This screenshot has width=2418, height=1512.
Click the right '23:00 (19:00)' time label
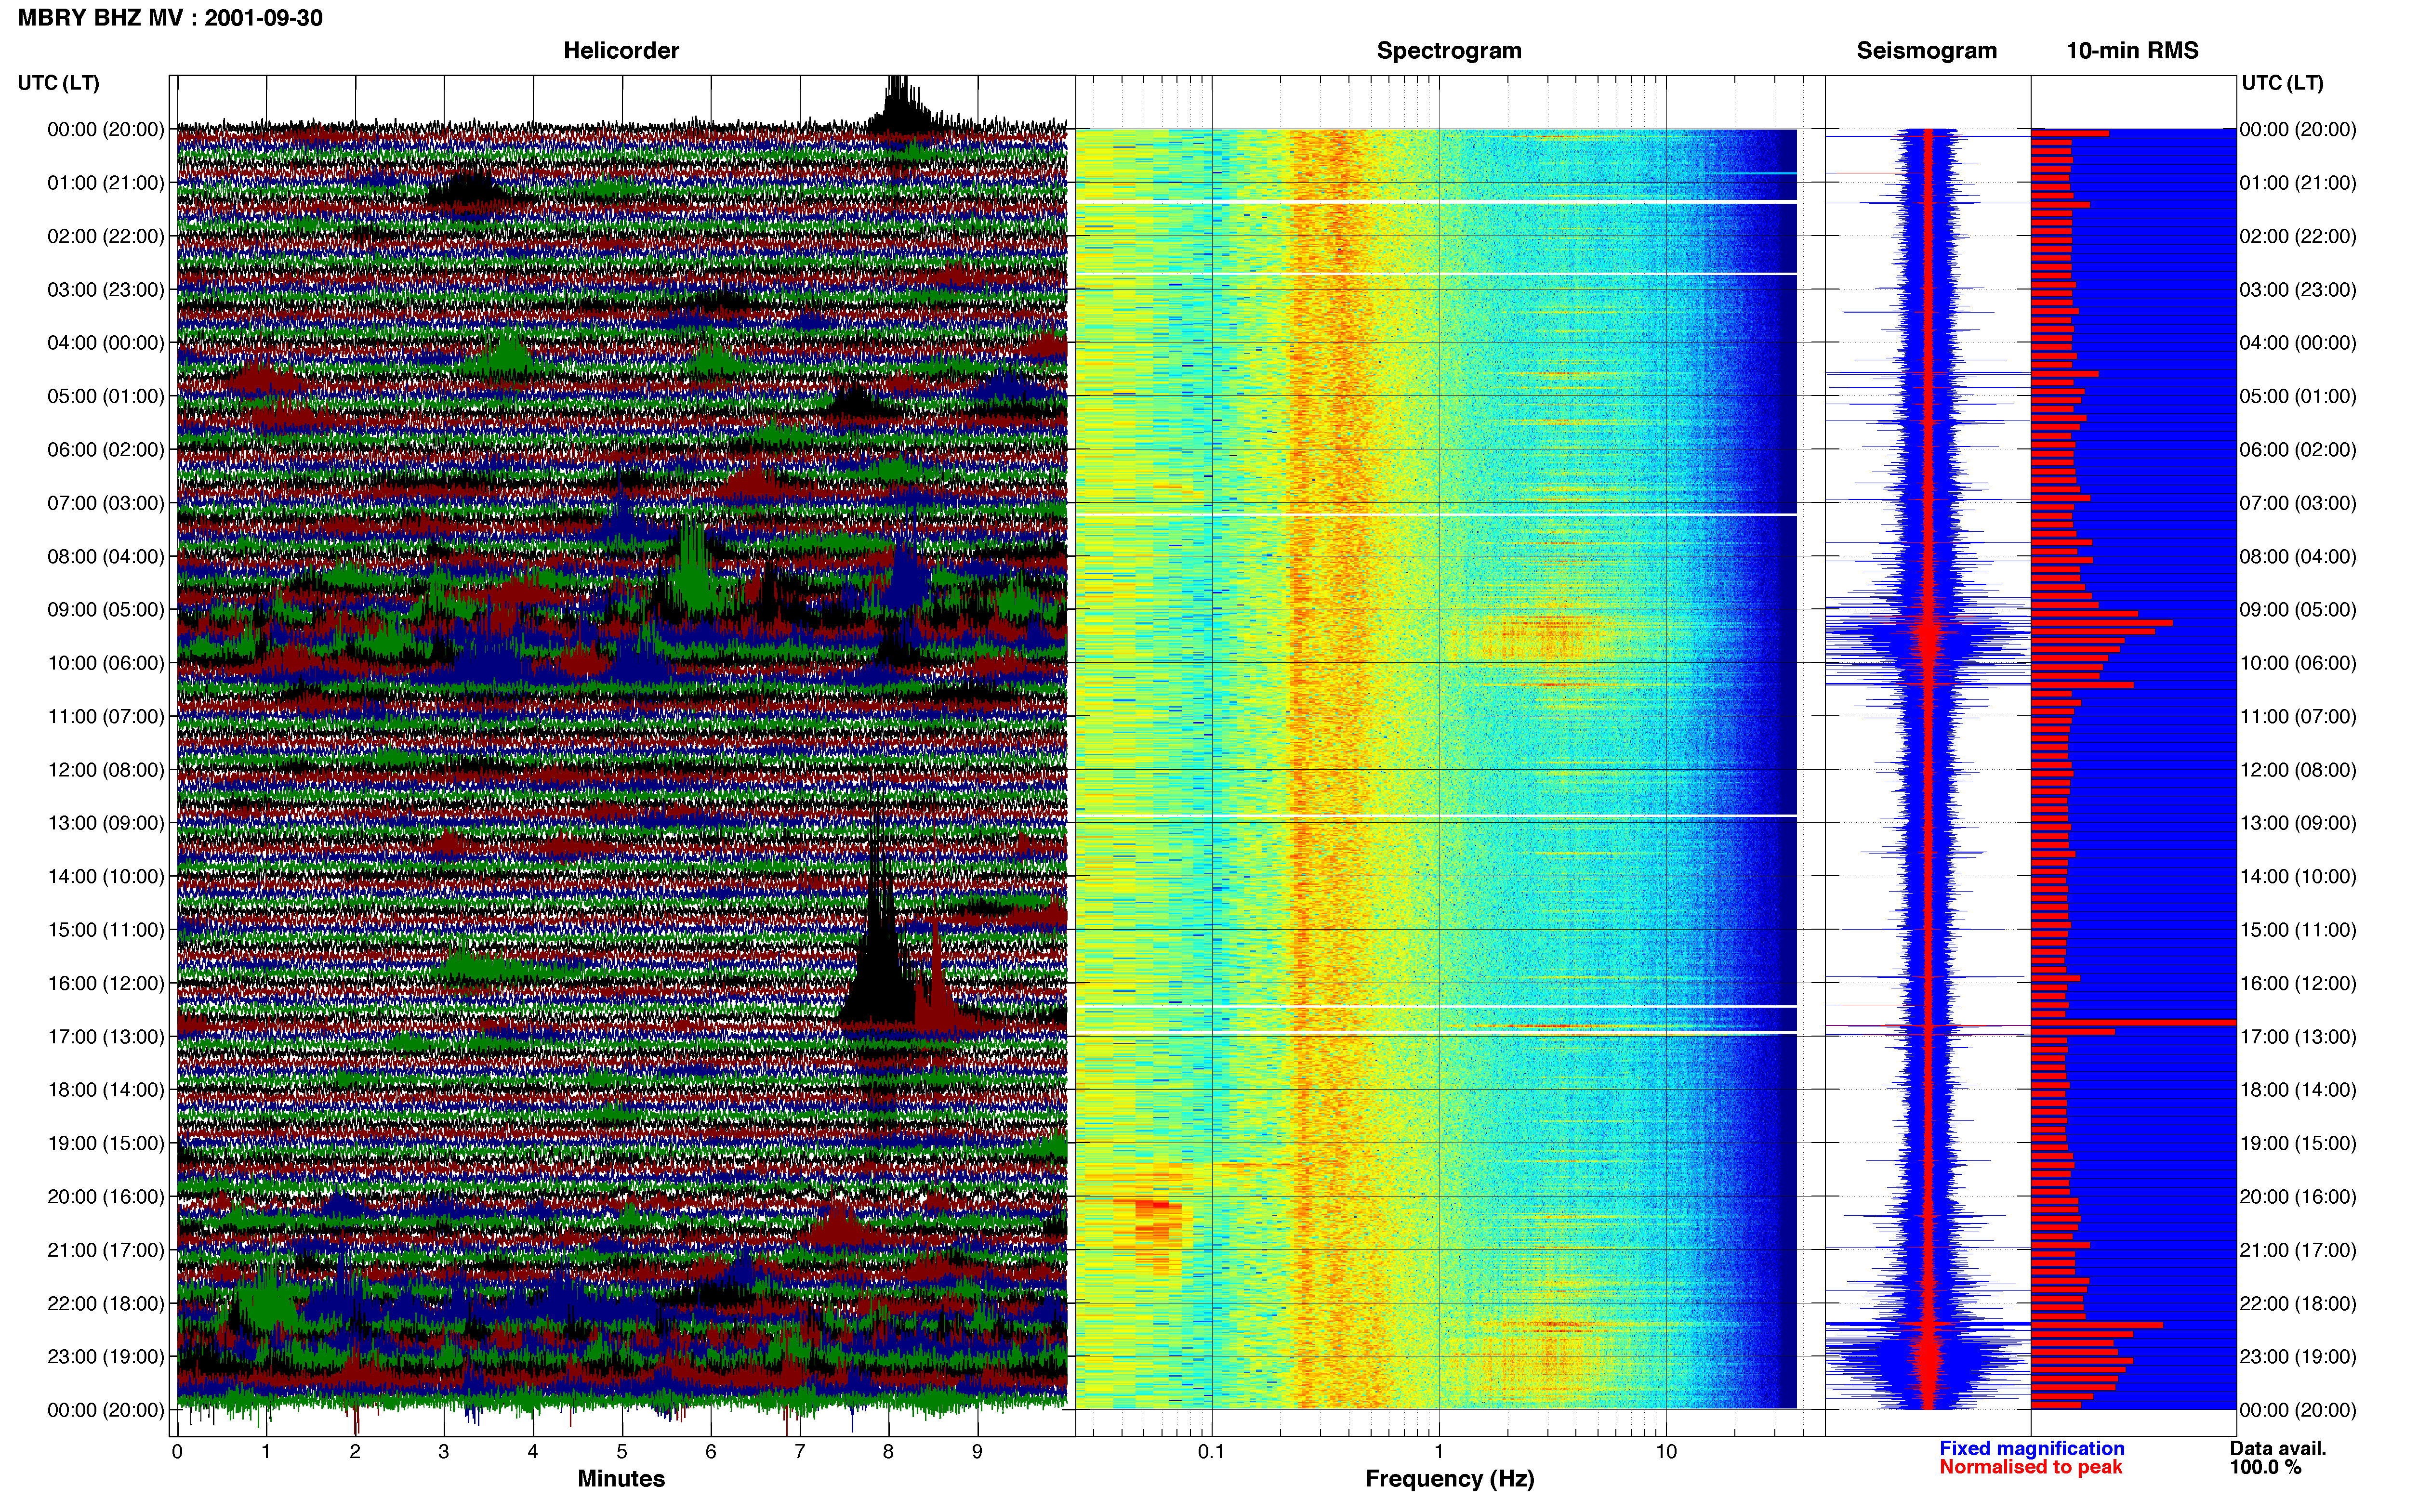(x=2298, y=1357)
